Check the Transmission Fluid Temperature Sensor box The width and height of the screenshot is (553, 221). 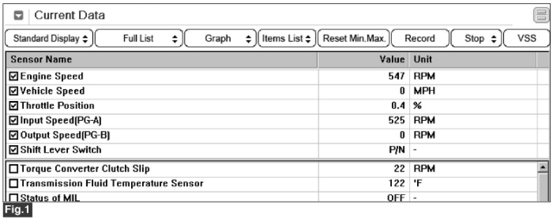(13, 184)
